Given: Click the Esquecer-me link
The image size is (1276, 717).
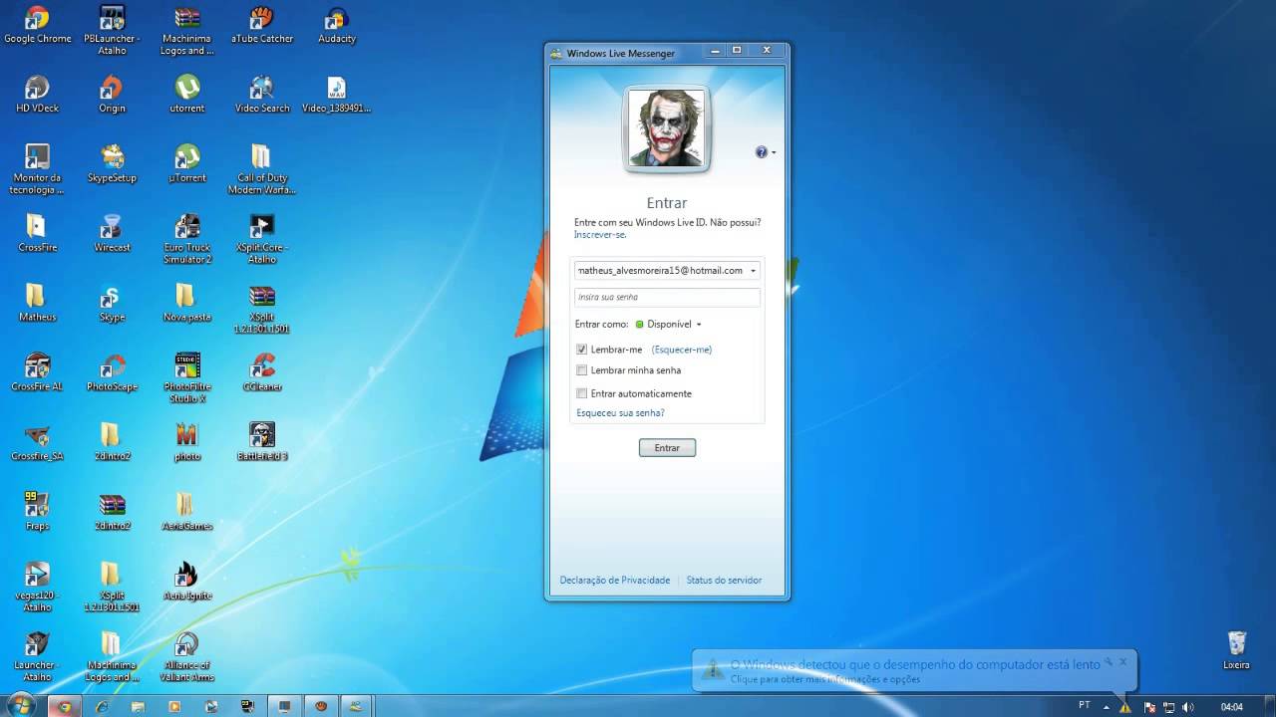Looking at the screenshot, I should (x=682, y=350).
